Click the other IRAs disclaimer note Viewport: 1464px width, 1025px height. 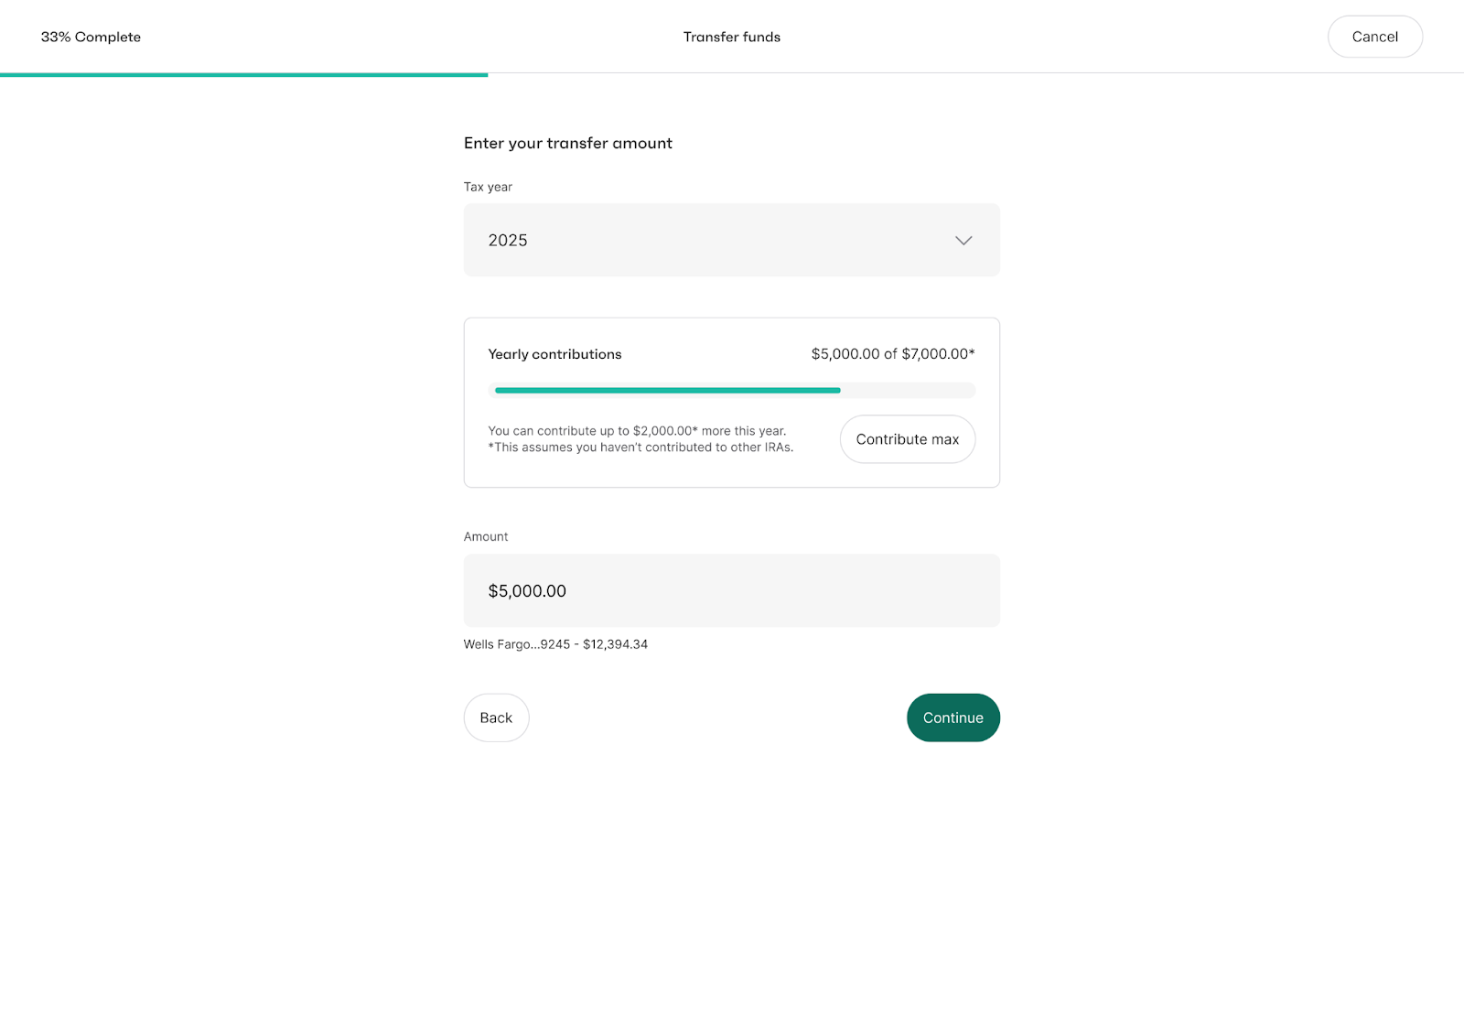click(x=640, y=448)
